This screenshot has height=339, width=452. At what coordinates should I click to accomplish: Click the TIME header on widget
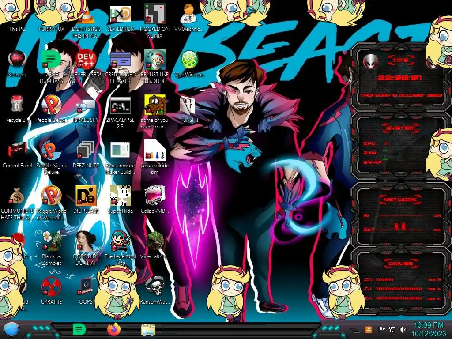401,60
